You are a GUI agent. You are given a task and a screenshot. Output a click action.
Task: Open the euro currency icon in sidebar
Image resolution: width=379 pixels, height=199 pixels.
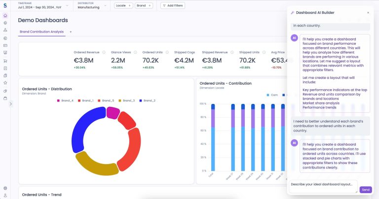[x=5, y=38]
